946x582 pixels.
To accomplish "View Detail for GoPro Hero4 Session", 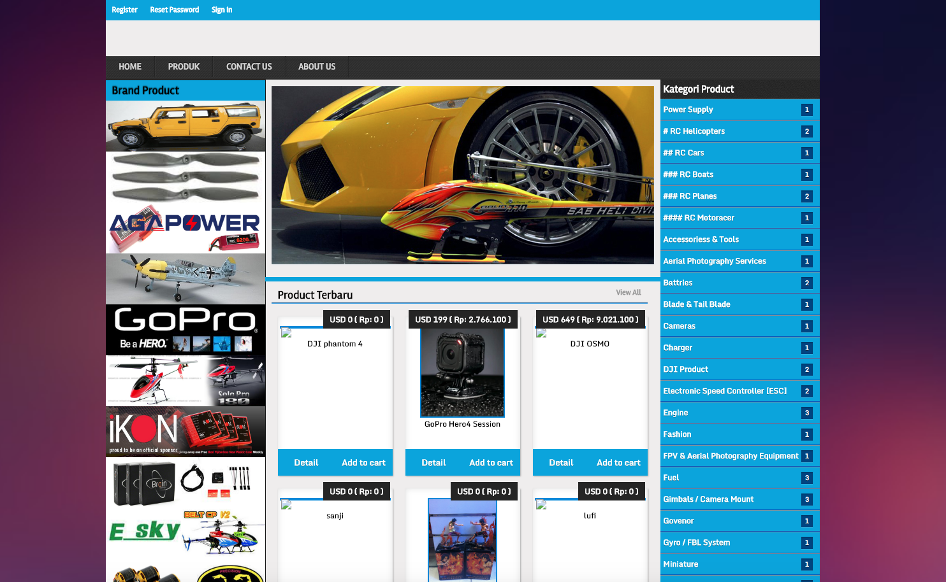I will click(433, 463).
